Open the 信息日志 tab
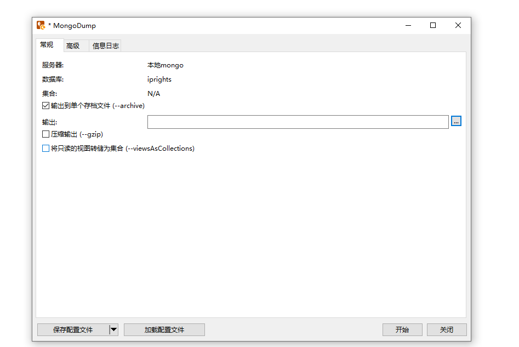This screenshot has width=519, height=347. click(106, 45)
